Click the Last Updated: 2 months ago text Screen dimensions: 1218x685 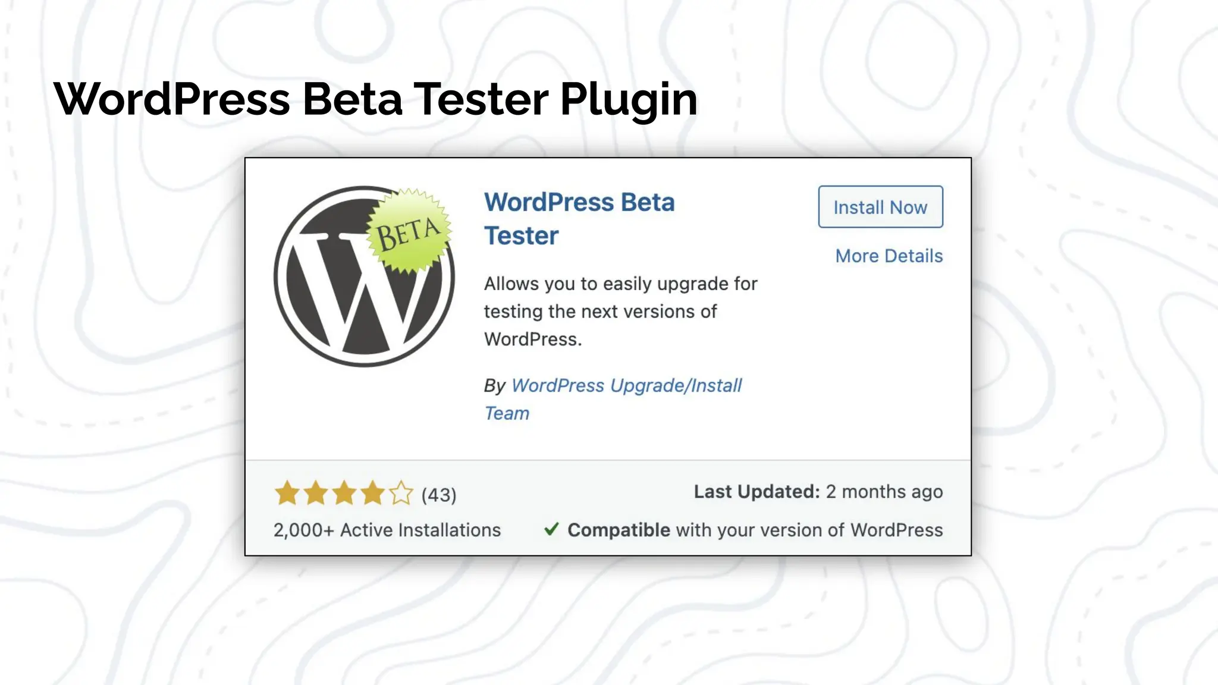pyautogui.click(x=818, y=492)
